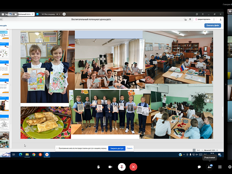The height and width of the screenshot is (174, 232).
Task: Open Google Chrome from the taskbar
Action: [34, 155]
